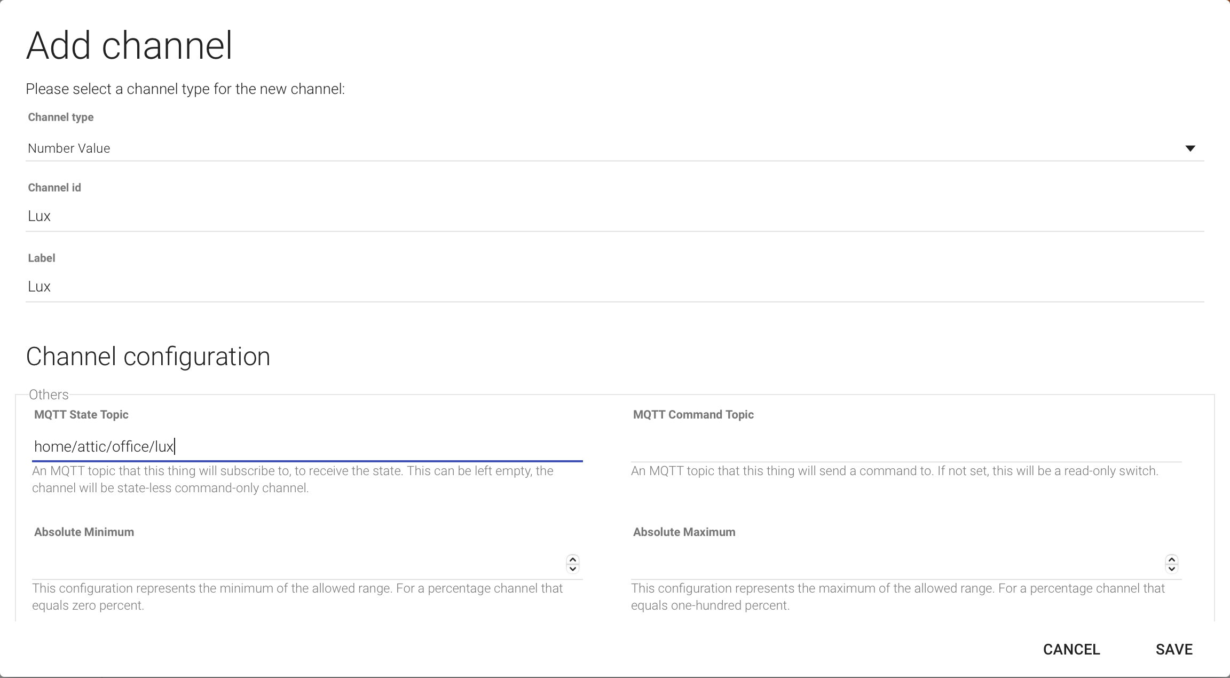This screenshot has width=1230, height=678.
Task: Focus the Channel id input field
Action: [614, 216]
